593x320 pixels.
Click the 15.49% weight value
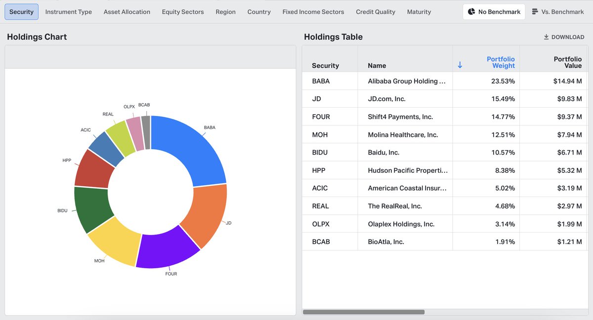[503, 99]
